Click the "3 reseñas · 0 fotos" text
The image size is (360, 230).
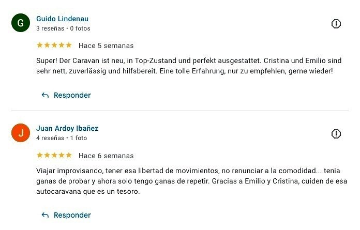coord(63,28)
